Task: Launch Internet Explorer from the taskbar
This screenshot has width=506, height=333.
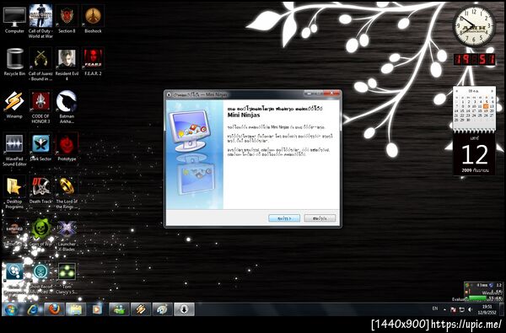Action: click(33, 309)
